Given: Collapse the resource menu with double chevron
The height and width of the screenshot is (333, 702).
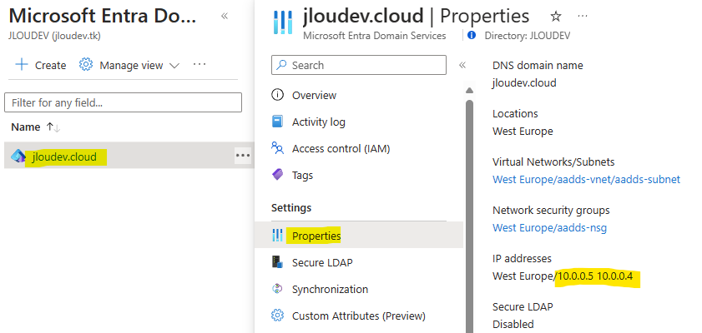Looking at the screenshot, I should (x=462, y=66).
